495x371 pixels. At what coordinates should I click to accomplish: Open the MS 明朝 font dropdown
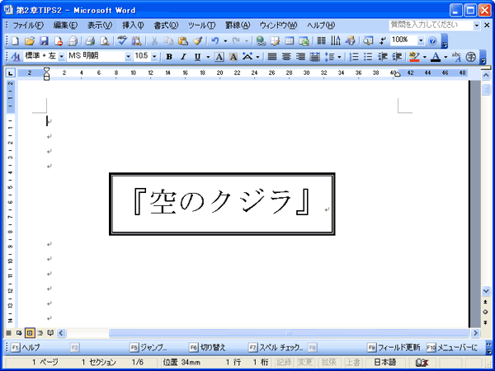[128, 57]
